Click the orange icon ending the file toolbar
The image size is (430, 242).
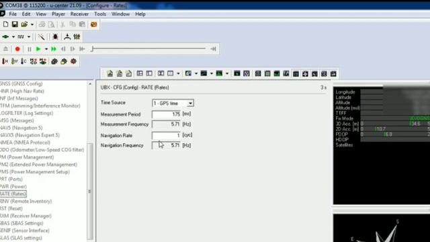click(x=94, y=24)
